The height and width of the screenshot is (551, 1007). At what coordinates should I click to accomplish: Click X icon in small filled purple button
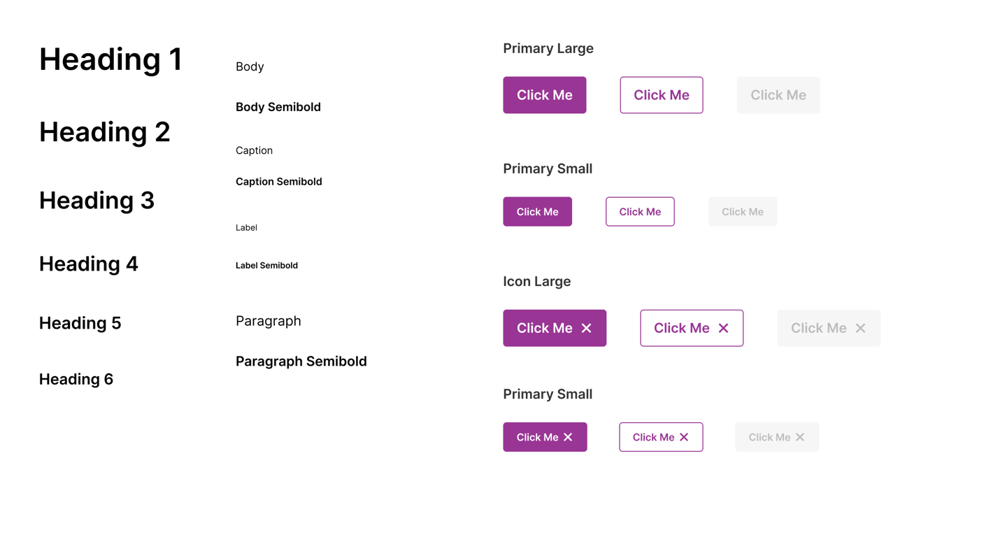(568, 437)
